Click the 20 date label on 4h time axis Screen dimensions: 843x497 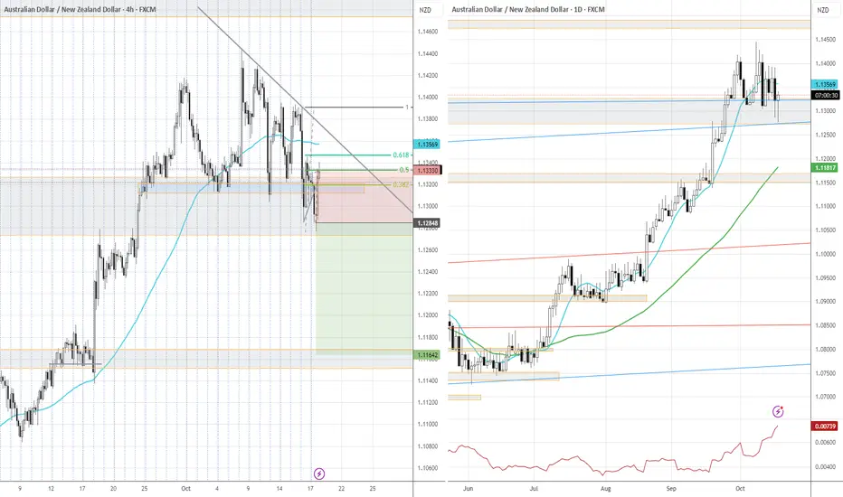click(113, 488)
